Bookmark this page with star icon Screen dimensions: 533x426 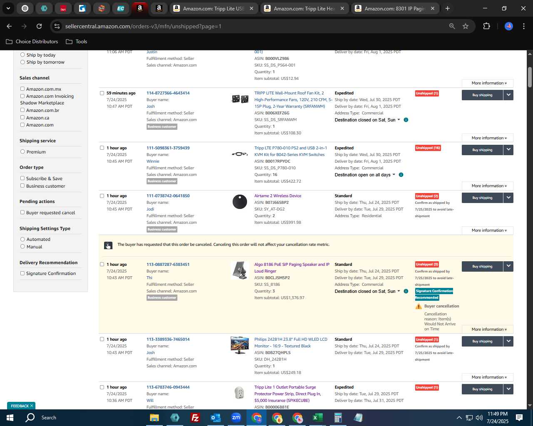coord(466,26)
